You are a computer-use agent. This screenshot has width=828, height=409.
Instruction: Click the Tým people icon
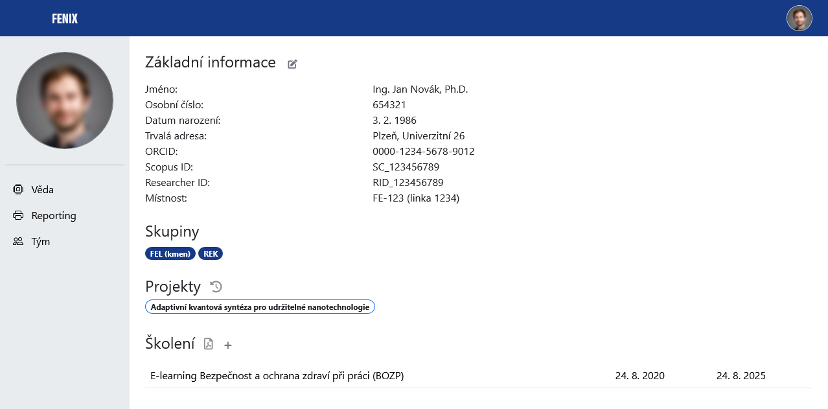click(x=18, y=242)
